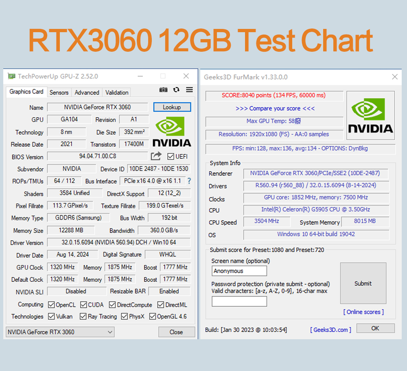This screenshot has height=371, width=407.
Task: Click the Memory Type value GDDR6 (Samsung)
Action: tap(79, 218)
